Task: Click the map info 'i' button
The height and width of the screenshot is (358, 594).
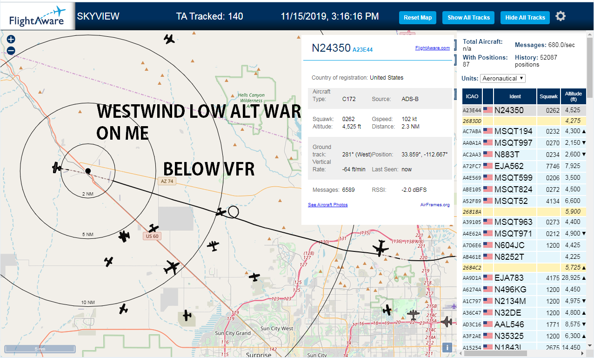Action: (x=447, y=347)
